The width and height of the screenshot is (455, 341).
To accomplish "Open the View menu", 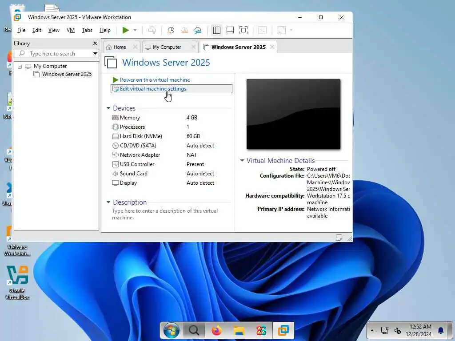I will 54,30.
